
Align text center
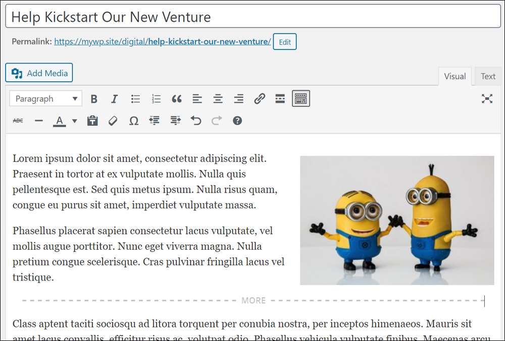pos(218,99)
